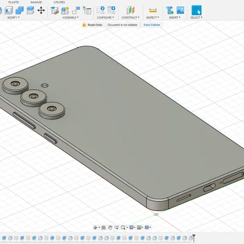
Task: Select the Shell tool in Modify group
Action: click(9, 10)
